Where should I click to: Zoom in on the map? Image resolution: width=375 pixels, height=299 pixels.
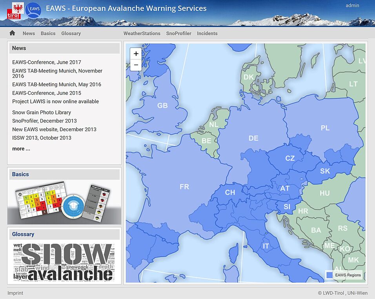136,54
